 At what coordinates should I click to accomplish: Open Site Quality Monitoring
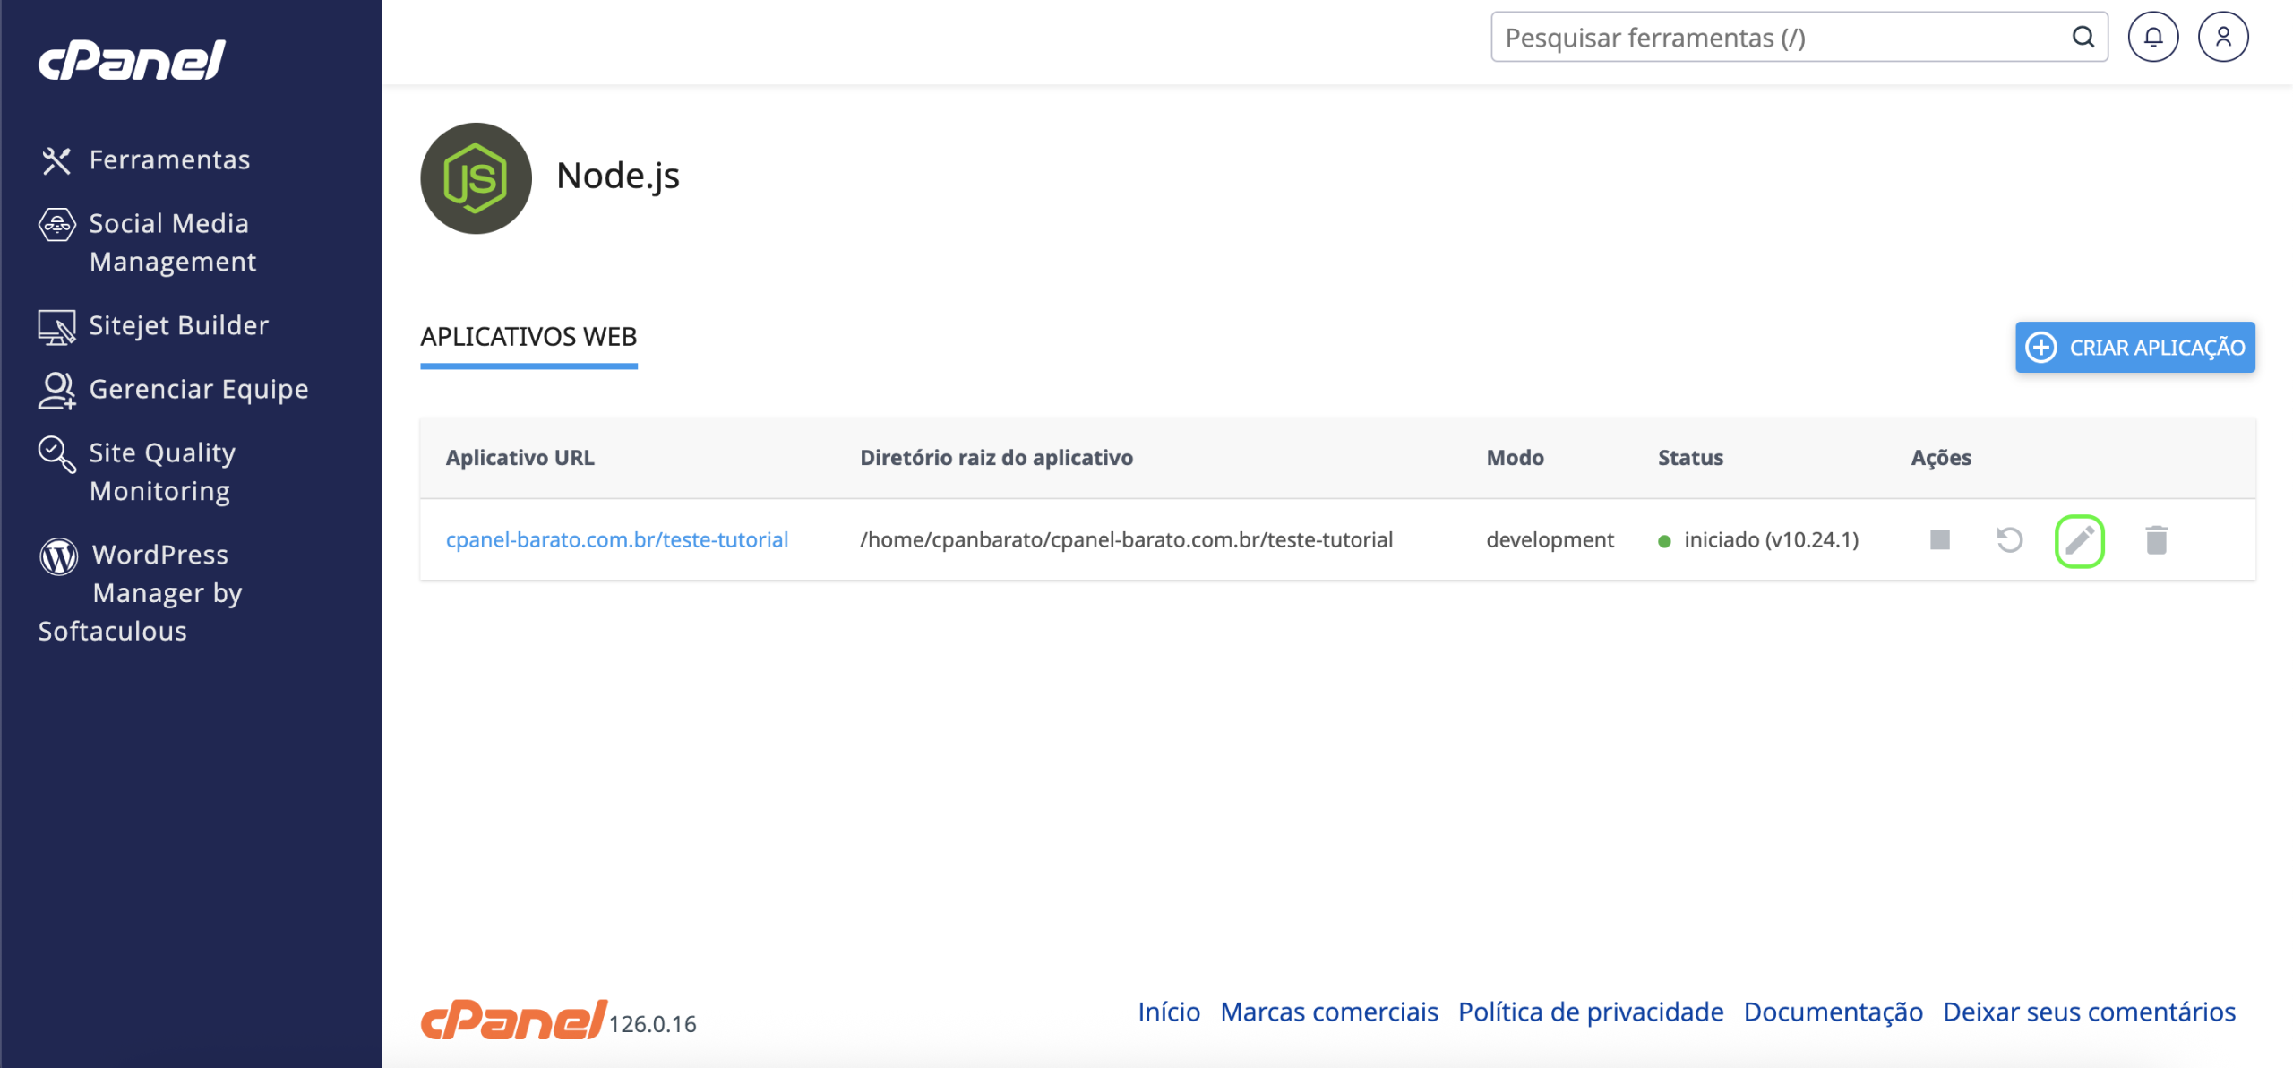coord(162,471)
